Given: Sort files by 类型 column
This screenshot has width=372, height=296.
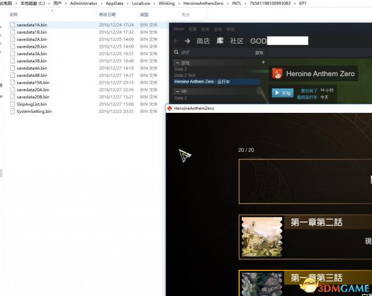Looking at the screenshot, I should [x=144, y=15].
